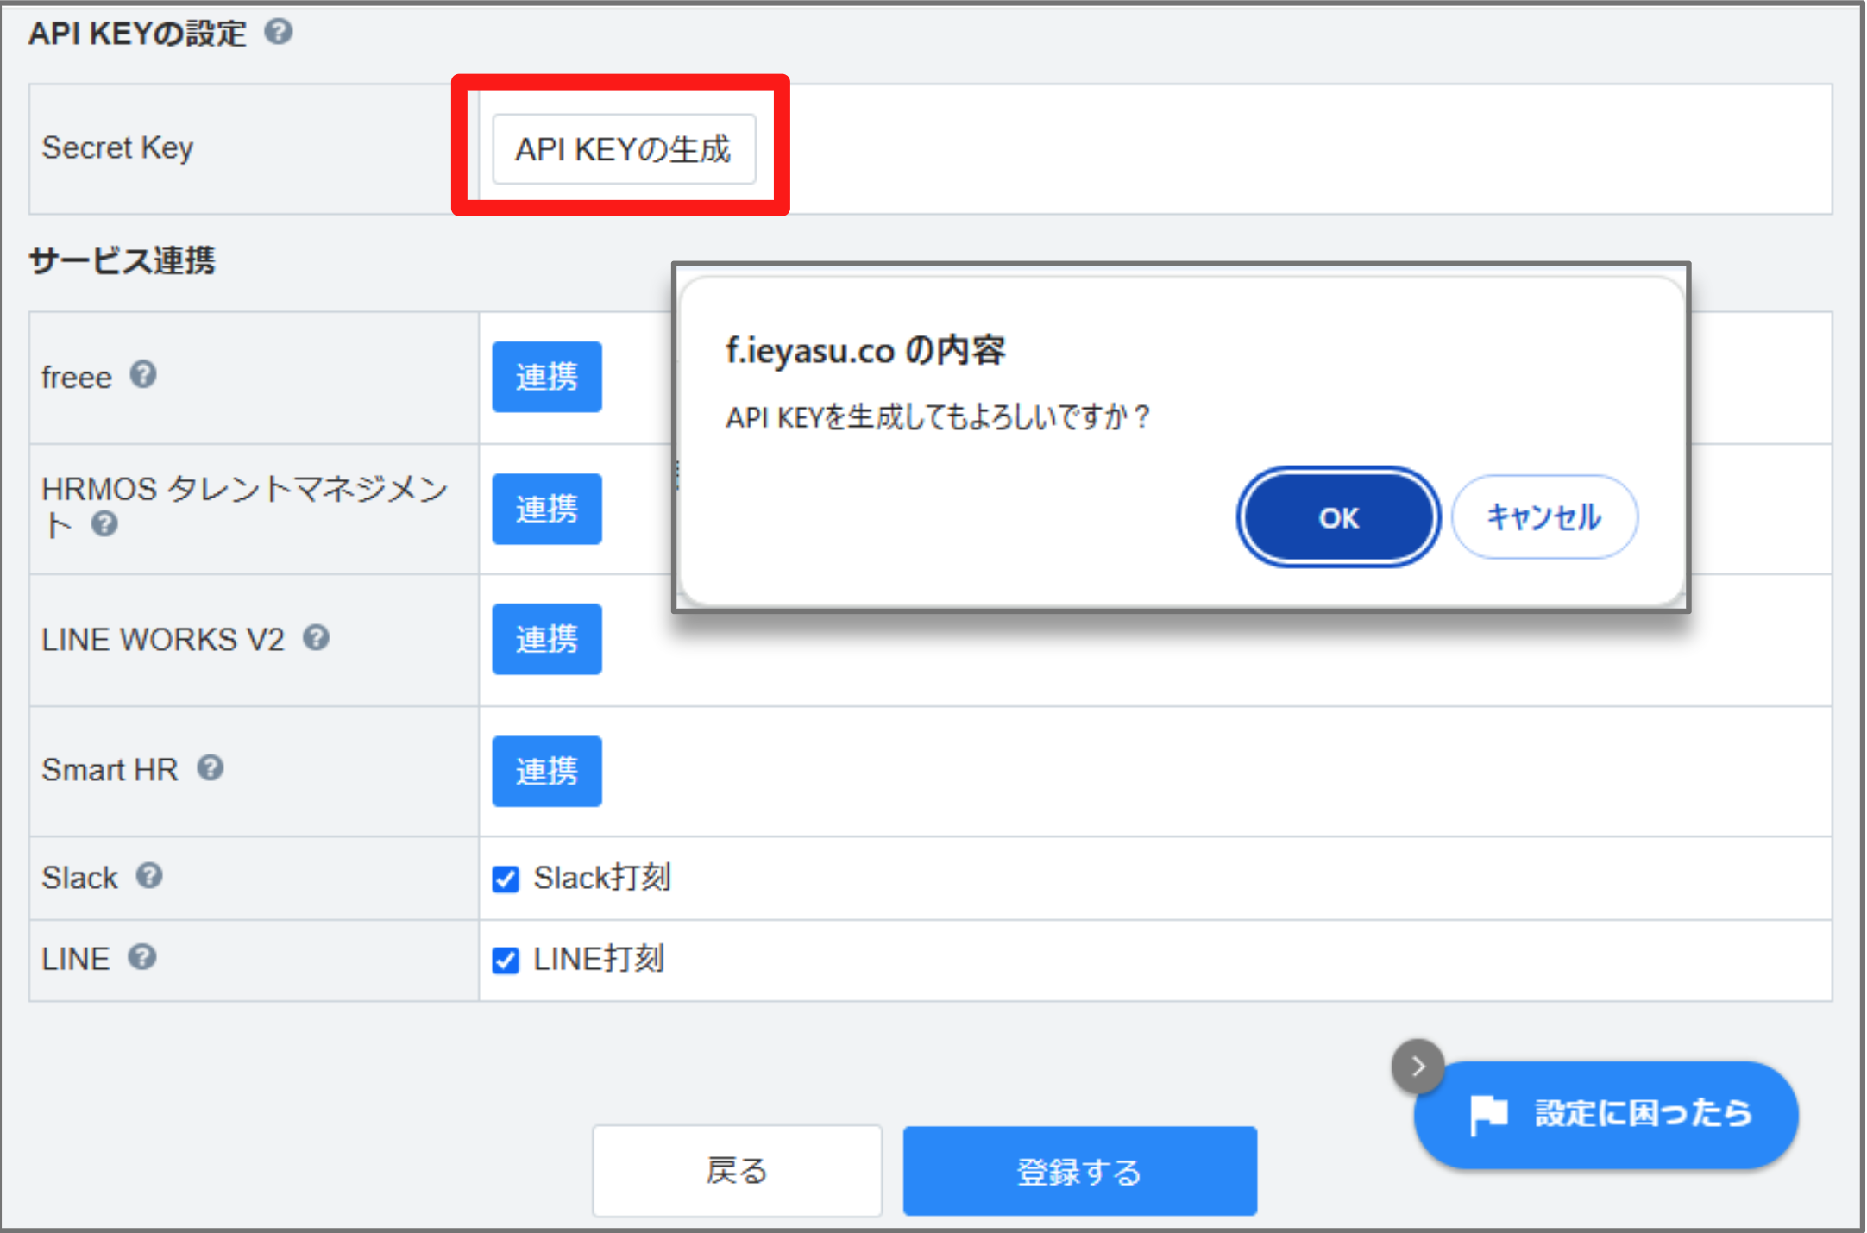This screenshot has height=1233, width=1867.
Task: Click キャンセル in the dialog
Action: 1543,517
